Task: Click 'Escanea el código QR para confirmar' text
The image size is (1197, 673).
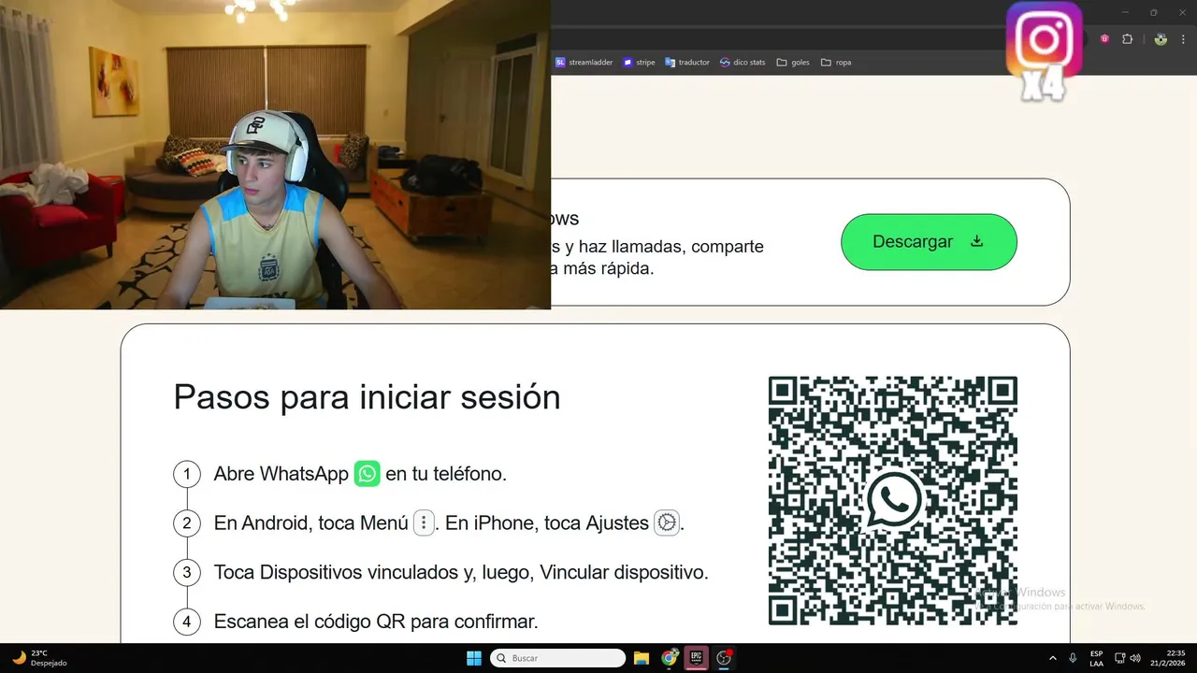Action: tap(376, 622)
